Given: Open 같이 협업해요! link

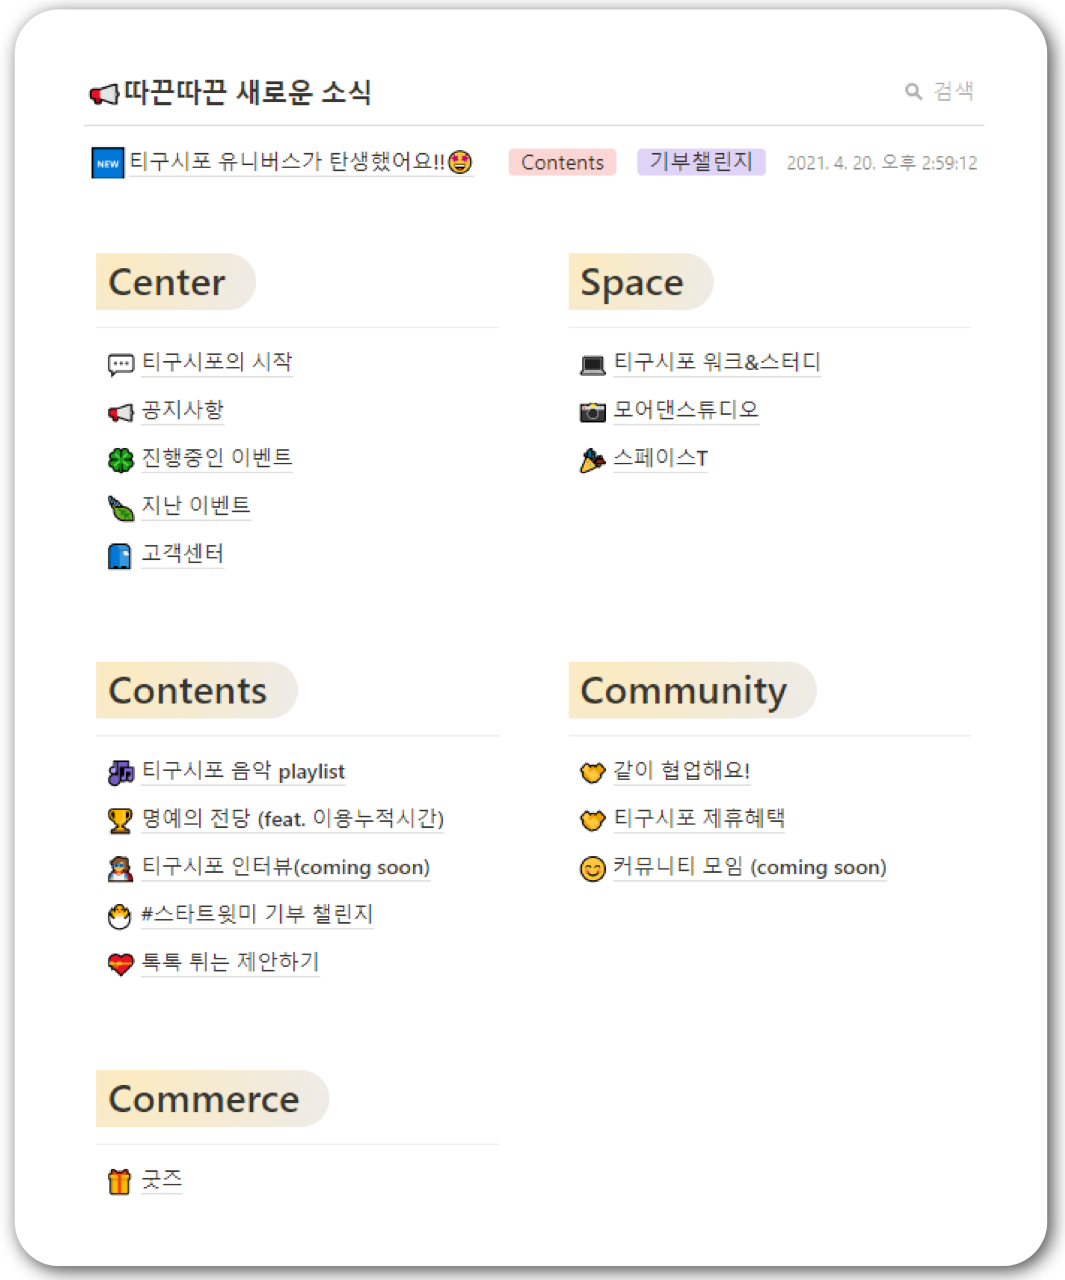Looking at the screenshot, I should coord(681,771).
